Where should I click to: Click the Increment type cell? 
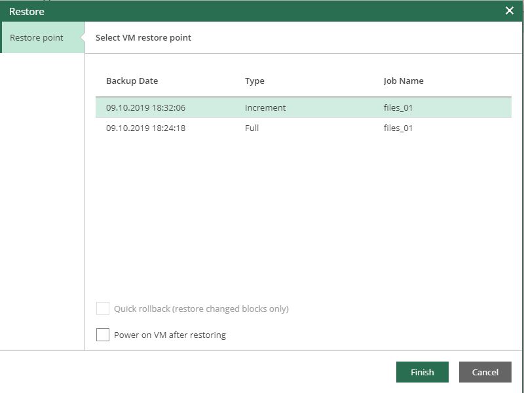[265, 107]
